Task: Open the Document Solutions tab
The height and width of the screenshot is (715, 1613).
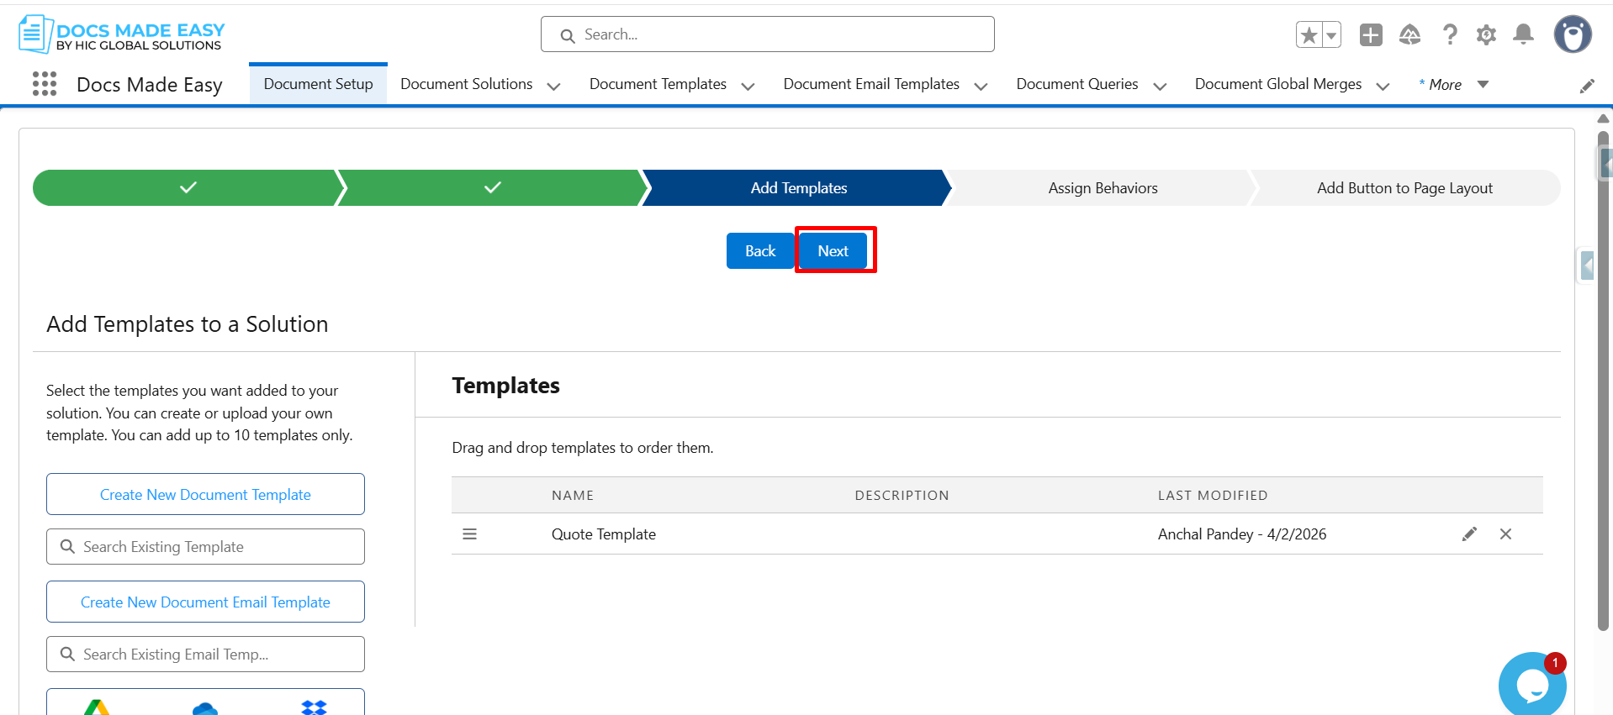Action: coord(466,84)
